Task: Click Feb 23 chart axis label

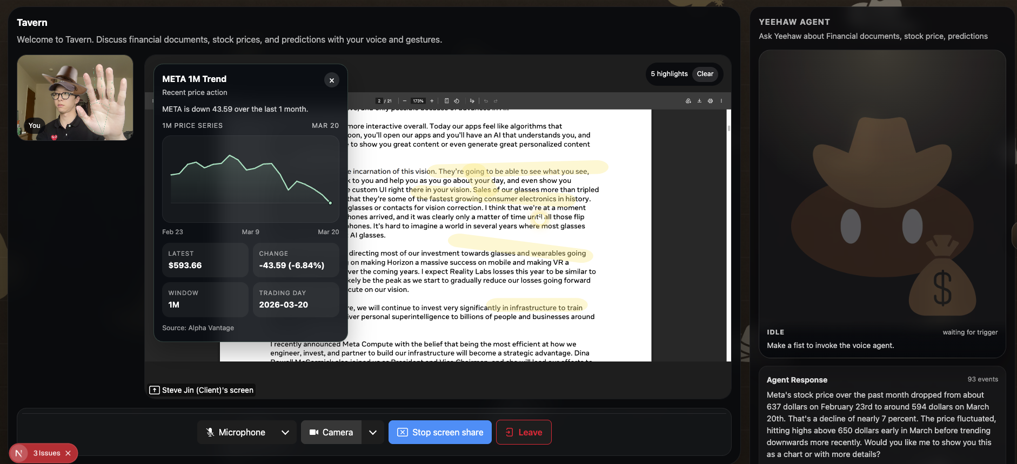Action: pos(172,232)
